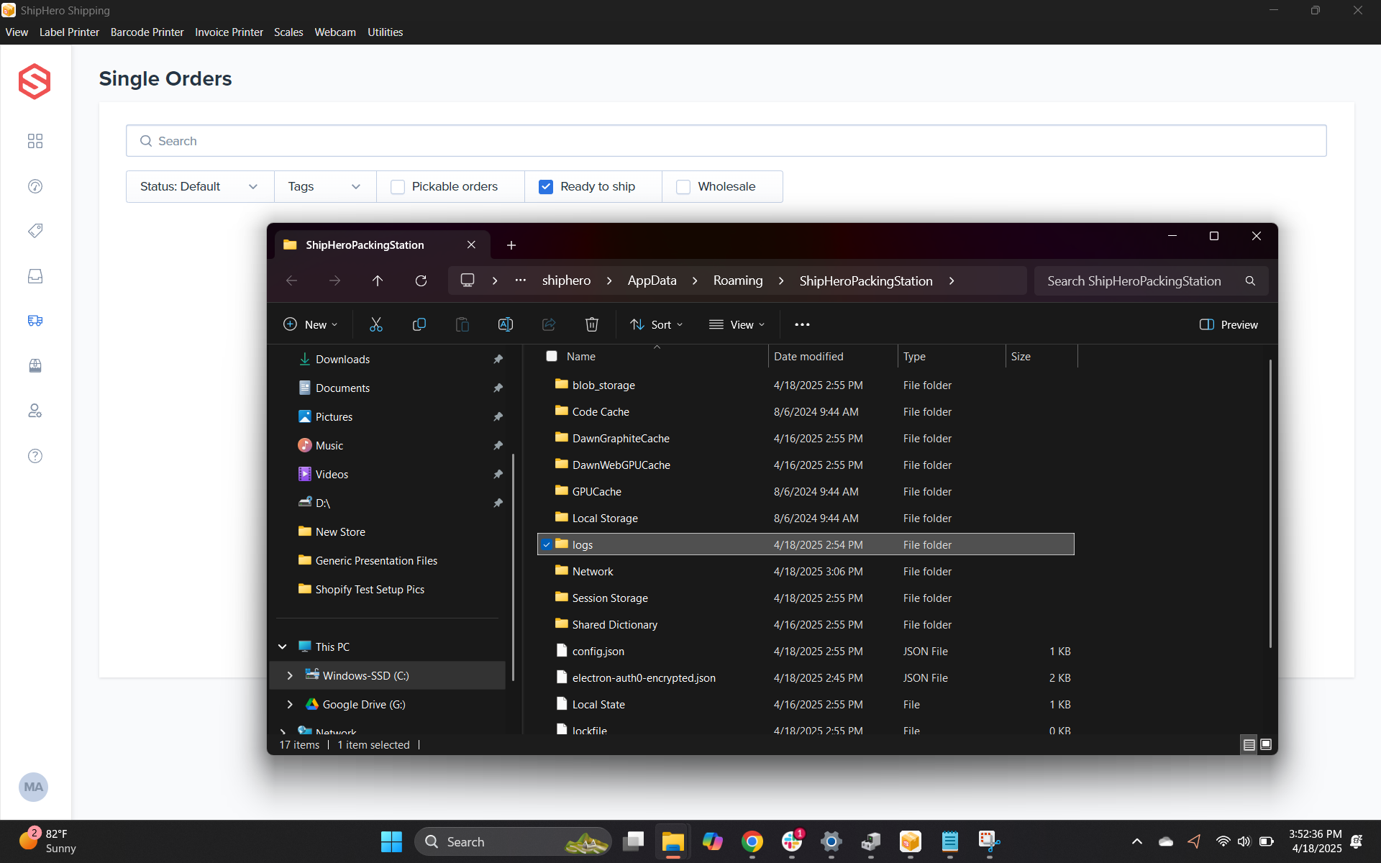1381x863 pixels.
Task: Click Roaming in the breadcrumb path
Action: [737, 280]
